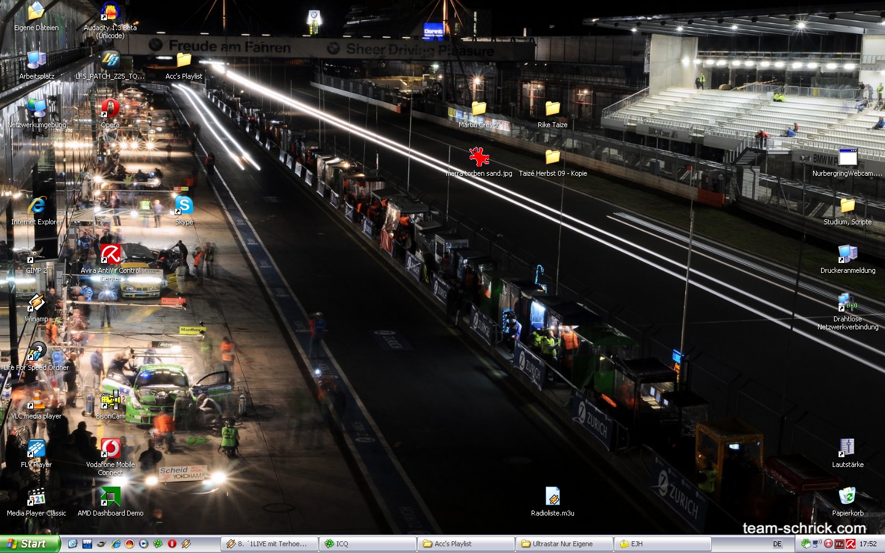Launch Winamp from the quick launch bar
Image resolution: width=885 pixels, height=553 pixels.
(x=186, y=544)
